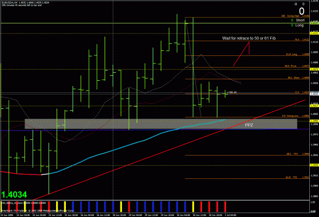
Task: Select the blue horizontal line under the PPZ zone
Action: point(155,130)
